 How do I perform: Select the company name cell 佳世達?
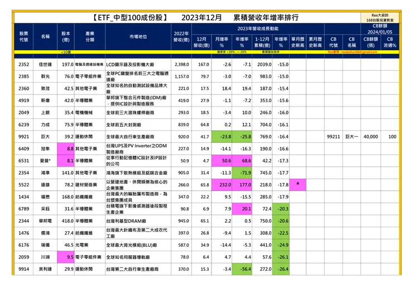tap(45, 65)
